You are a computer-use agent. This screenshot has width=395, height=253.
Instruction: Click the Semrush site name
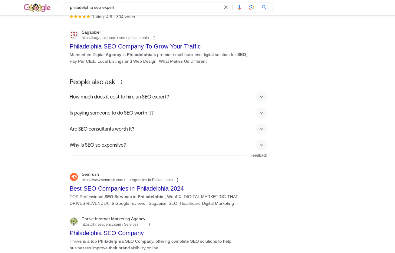pyautogui.click(x=90, y=174)
